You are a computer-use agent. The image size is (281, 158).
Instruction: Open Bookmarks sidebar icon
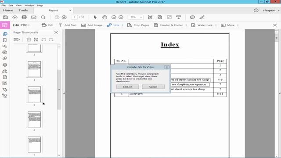5,40
